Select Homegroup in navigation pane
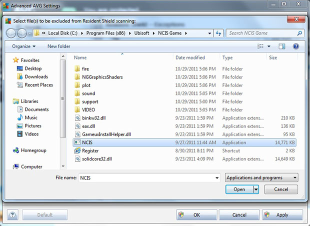 [x=29, y=150]
